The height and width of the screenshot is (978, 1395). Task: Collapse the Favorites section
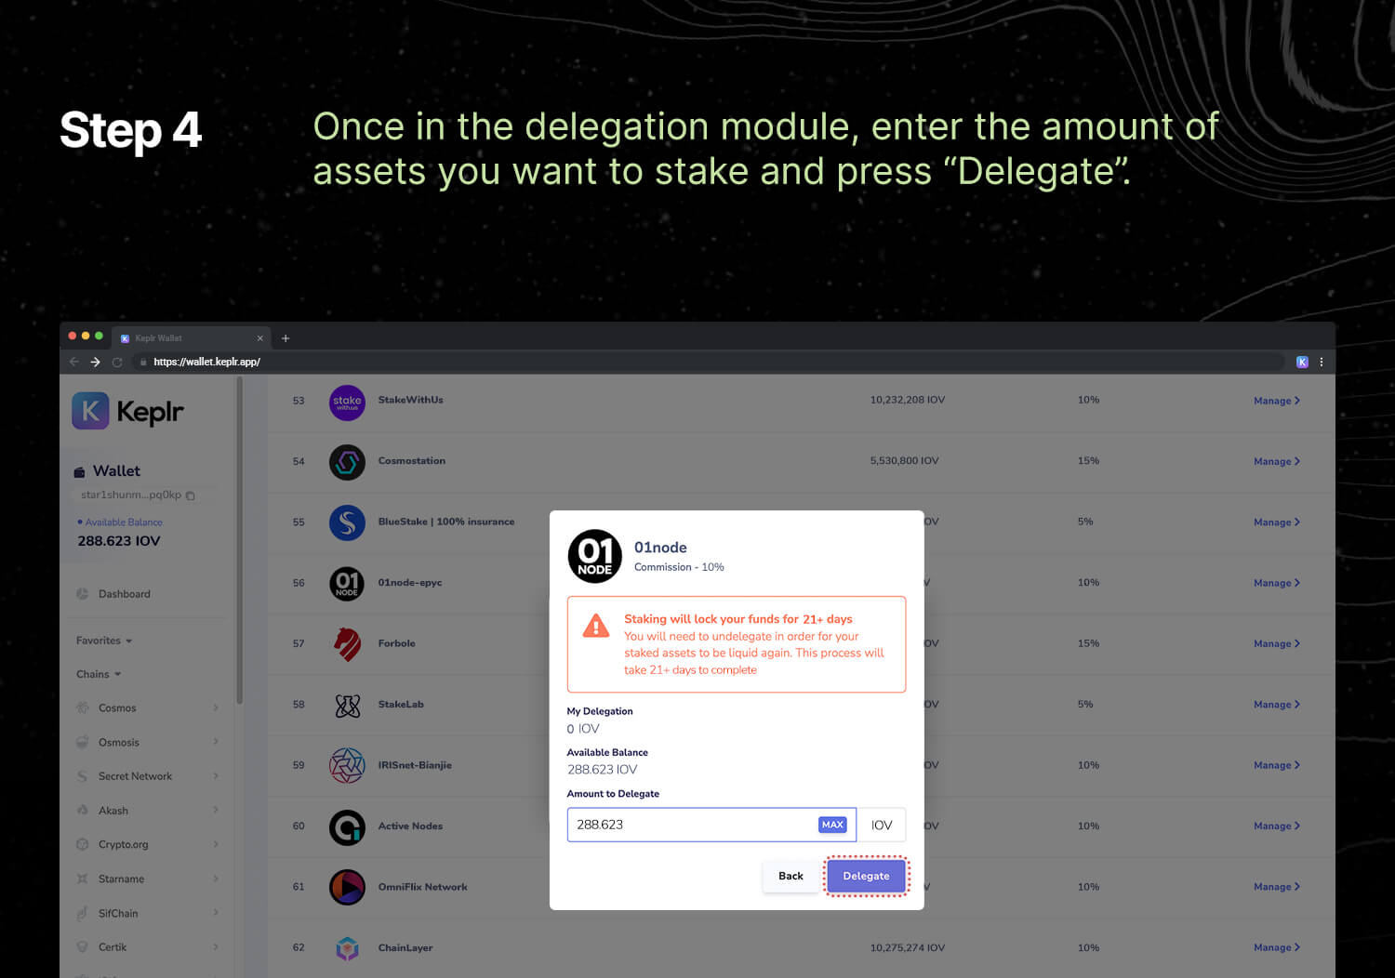pyautogui.click(x=104, y=641)
